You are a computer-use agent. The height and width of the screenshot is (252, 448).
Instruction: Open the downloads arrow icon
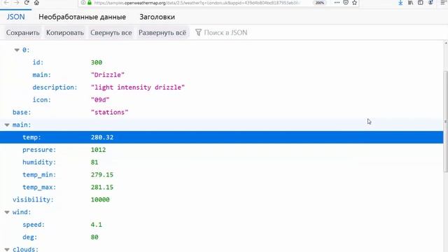pyautogui.click(x=400, y=3)
